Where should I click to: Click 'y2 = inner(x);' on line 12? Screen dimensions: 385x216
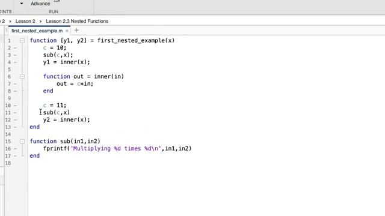67,120
